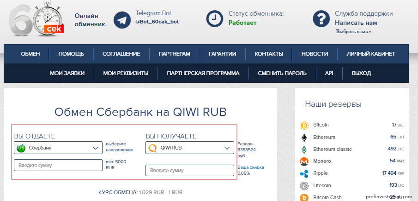Click the 492 ETC reserve value
This screenshot has height=201, width=418.
[396, 149]
